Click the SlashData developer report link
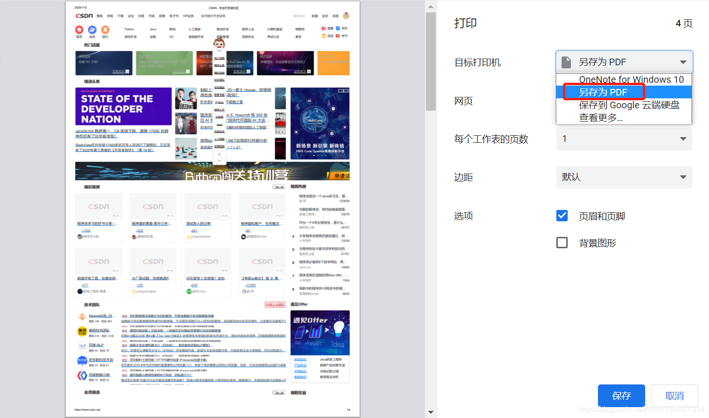709x418 pixels. point(122,148)
